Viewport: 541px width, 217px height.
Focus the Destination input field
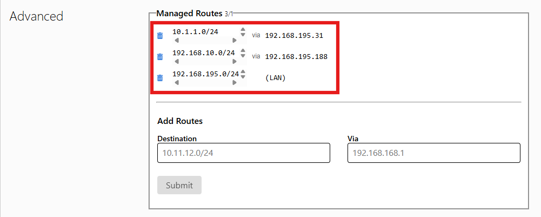(x=243, y=153)
